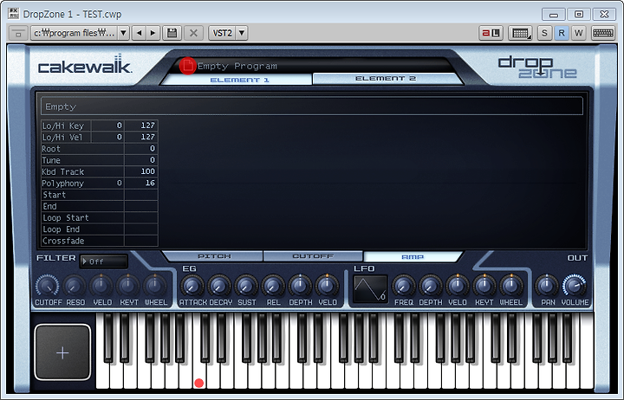Click the Empty sample name field

pos(312,106)
